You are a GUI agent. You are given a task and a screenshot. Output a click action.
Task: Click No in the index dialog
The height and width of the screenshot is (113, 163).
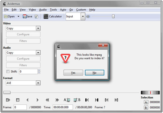pyautogui.click(x=95, y=73)
